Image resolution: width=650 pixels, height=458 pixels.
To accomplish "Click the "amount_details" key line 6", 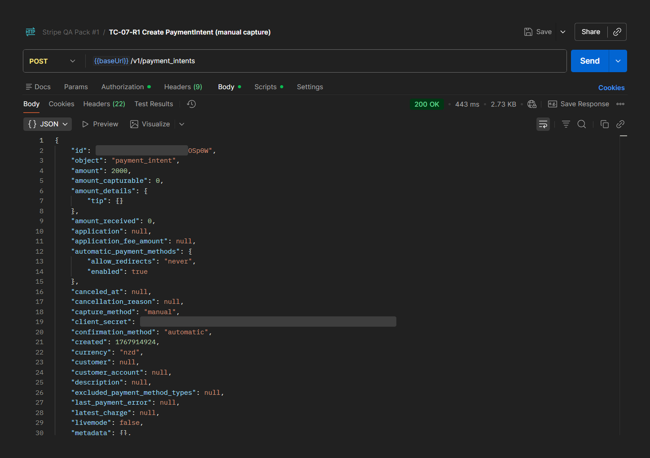I will (103, 191).
